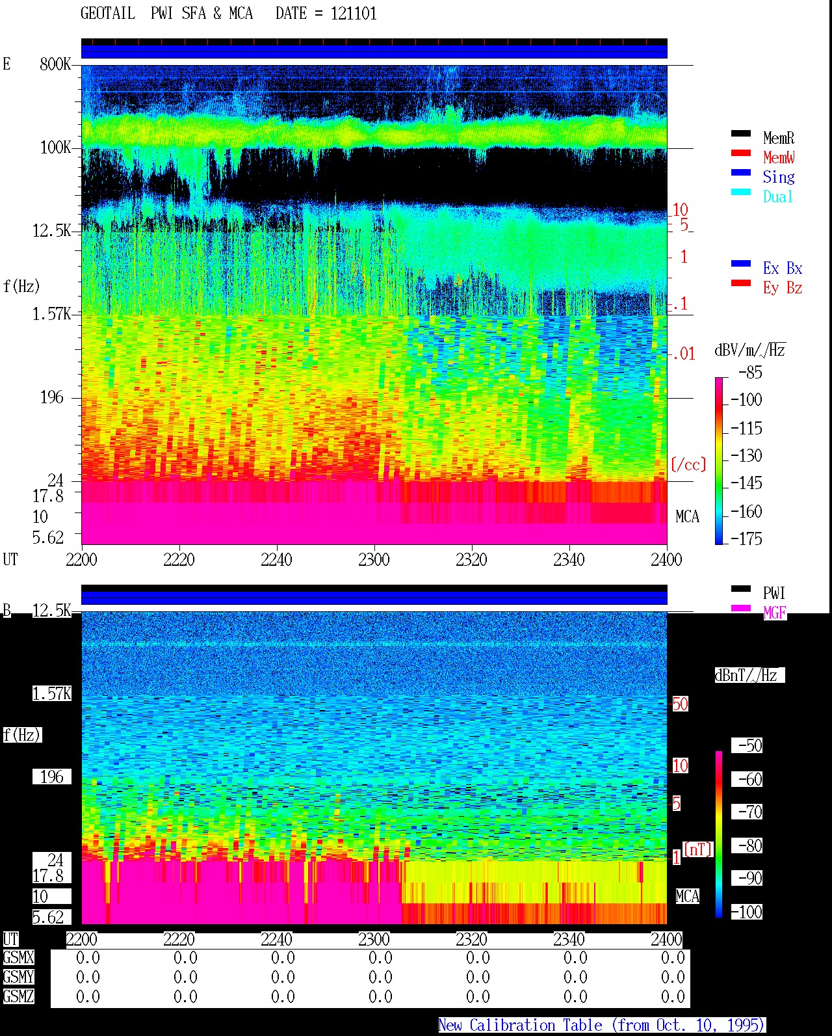832x1036 pixels.
Task: Click the dBV/m/√Hz vertical color scale bar
Action: 719,460
